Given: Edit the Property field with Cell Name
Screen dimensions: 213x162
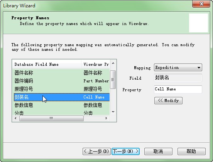Looking at the screenshot, I should point(178,89).
